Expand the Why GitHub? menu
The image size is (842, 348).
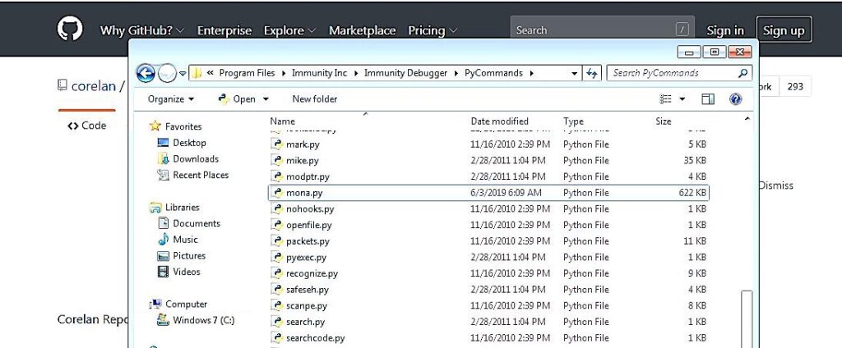click(141, 30)
